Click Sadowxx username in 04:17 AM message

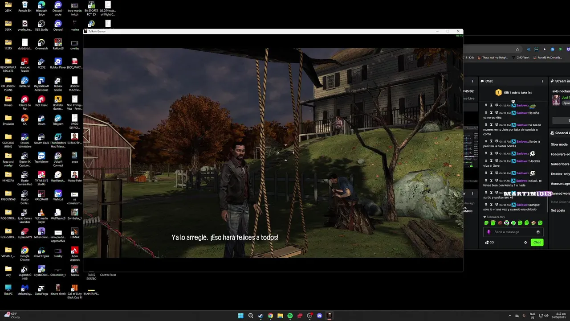522,181
